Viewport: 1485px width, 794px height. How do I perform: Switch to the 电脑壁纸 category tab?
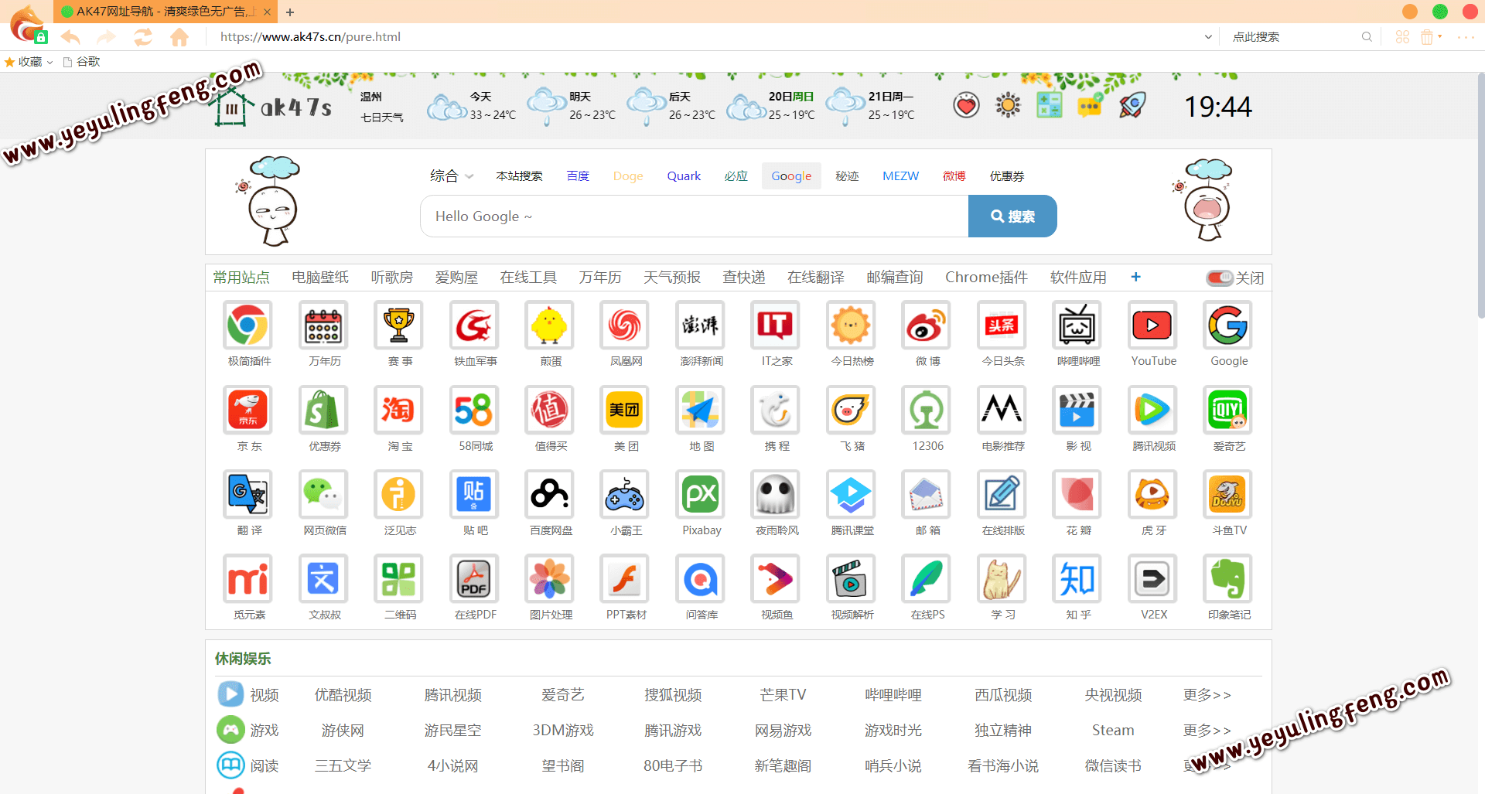coord(320,278)
